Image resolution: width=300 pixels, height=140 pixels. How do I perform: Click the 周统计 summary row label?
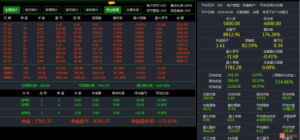tap(8, 68)
